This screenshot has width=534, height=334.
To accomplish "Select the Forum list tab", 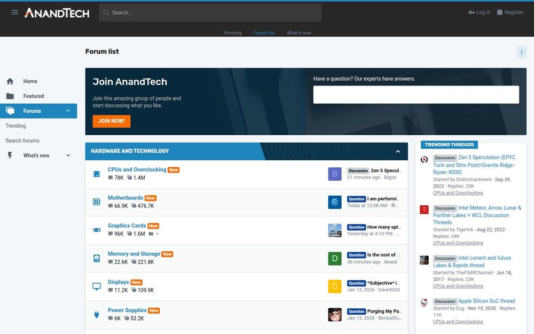I will click(x=264, y=33).
